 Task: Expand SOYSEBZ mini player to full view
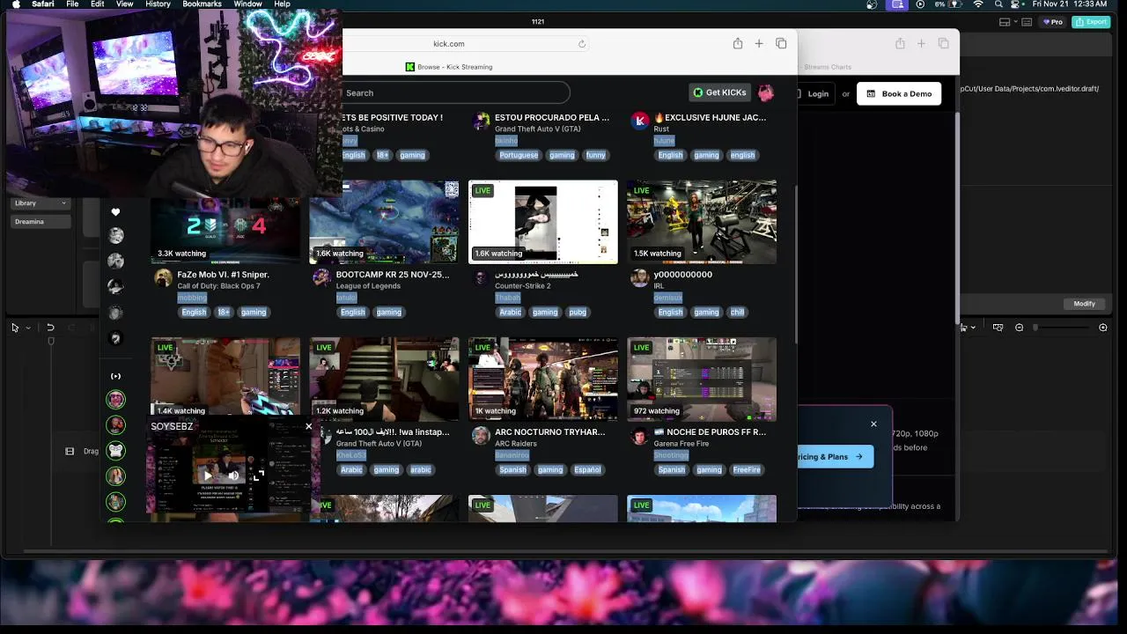click(258, 475)
